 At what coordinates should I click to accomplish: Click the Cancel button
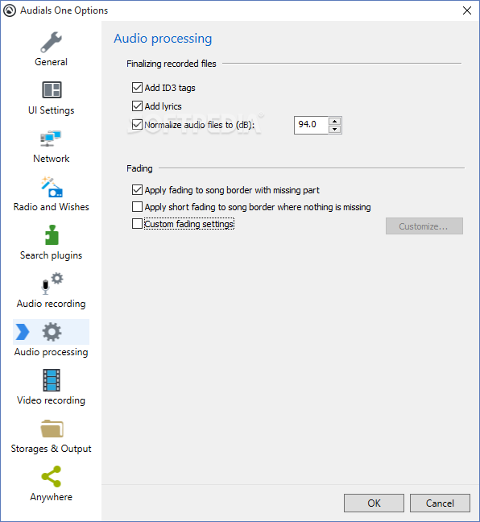(x=440, y=503)
